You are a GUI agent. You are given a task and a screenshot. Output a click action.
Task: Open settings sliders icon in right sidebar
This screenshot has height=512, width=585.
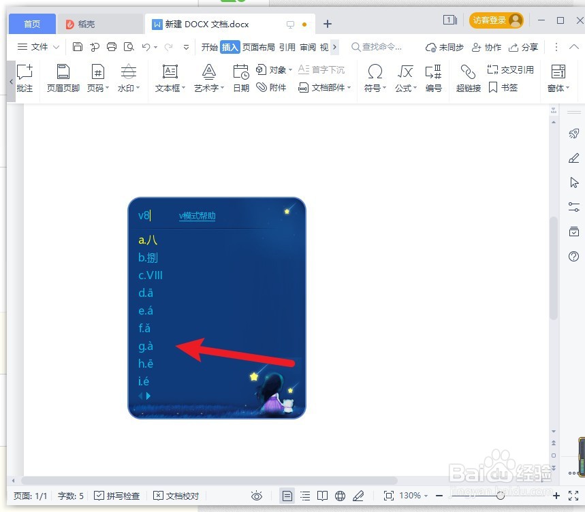click(574, 207)
